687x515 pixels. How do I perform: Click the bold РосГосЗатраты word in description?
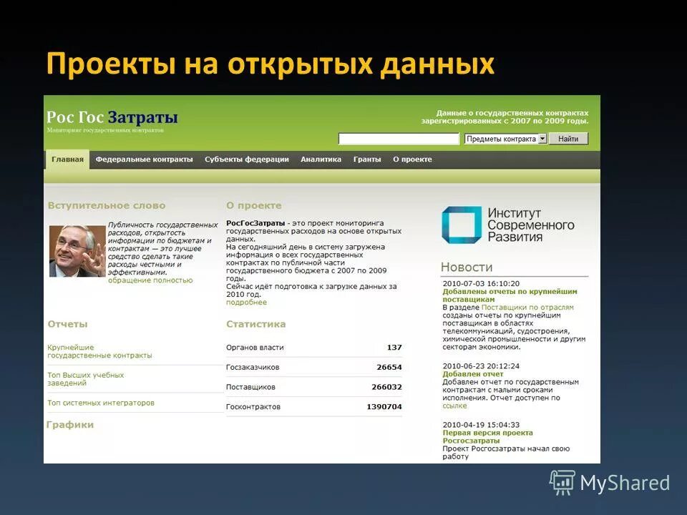(x=255, y=223)
